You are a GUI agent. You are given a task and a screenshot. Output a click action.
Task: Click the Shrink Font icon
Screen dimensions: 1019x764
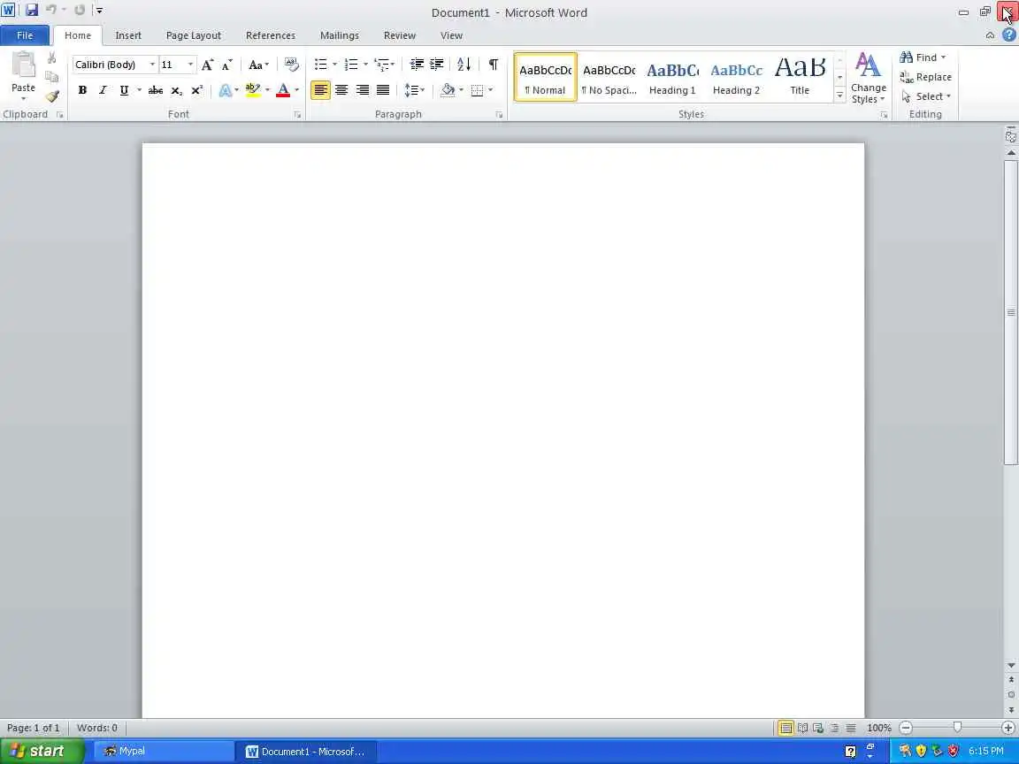226,65
